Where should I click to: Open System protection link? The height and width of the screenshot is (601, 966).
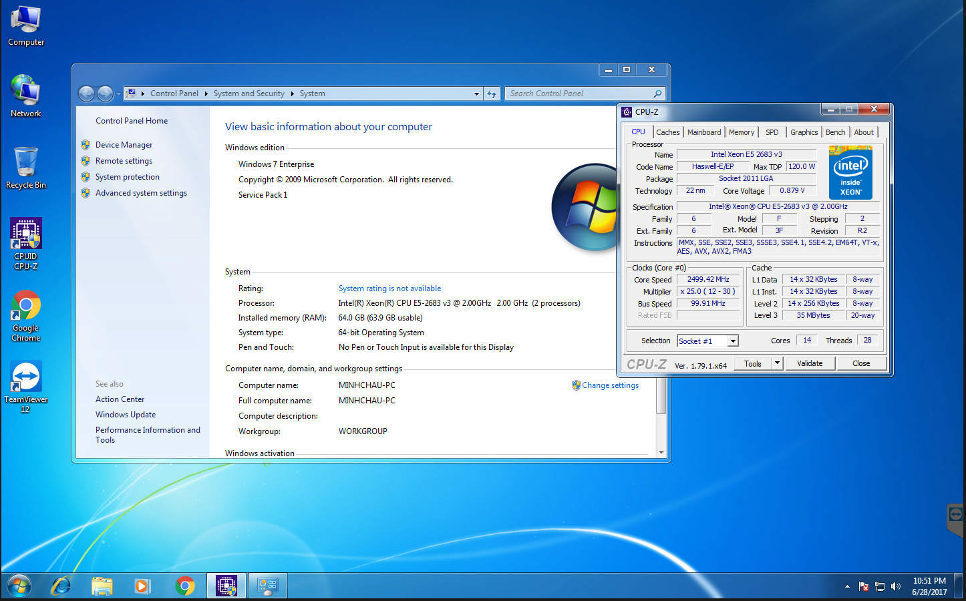pos(128,177)
